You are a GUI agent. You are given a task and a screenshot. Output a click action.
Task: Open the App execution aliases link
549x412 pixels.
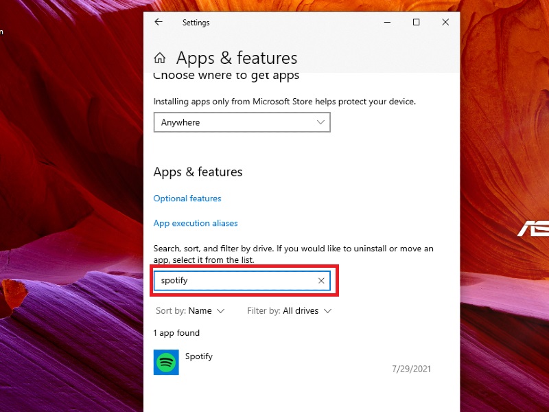[196, 223]
